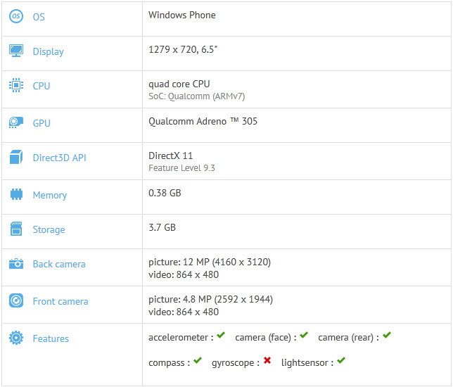Screen dimensions: 453x387
Task: Click the Direct3D API cube icon
Action: [x=15, y=158]
